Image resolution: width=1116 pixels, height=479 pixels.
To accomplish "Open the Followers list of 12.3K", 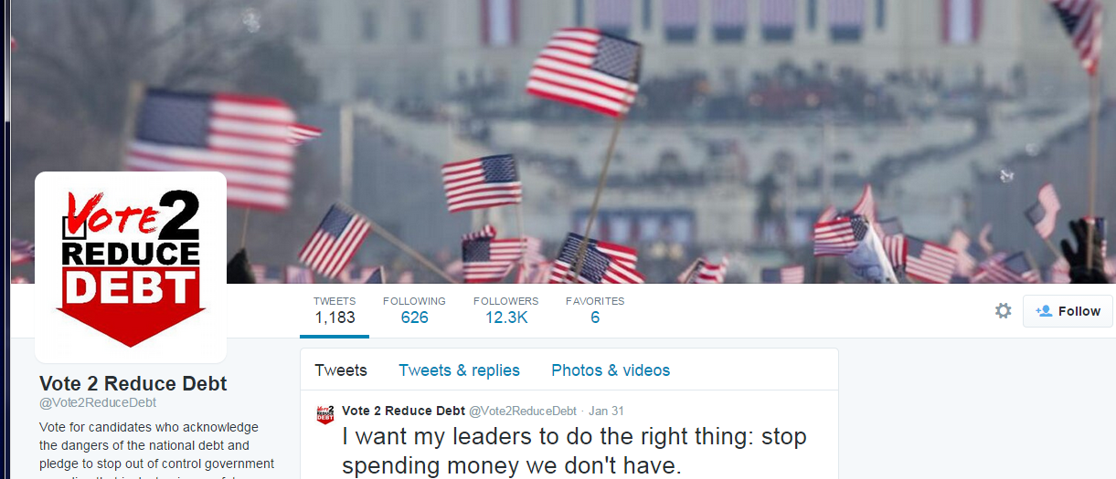I will tap(505, 310).
